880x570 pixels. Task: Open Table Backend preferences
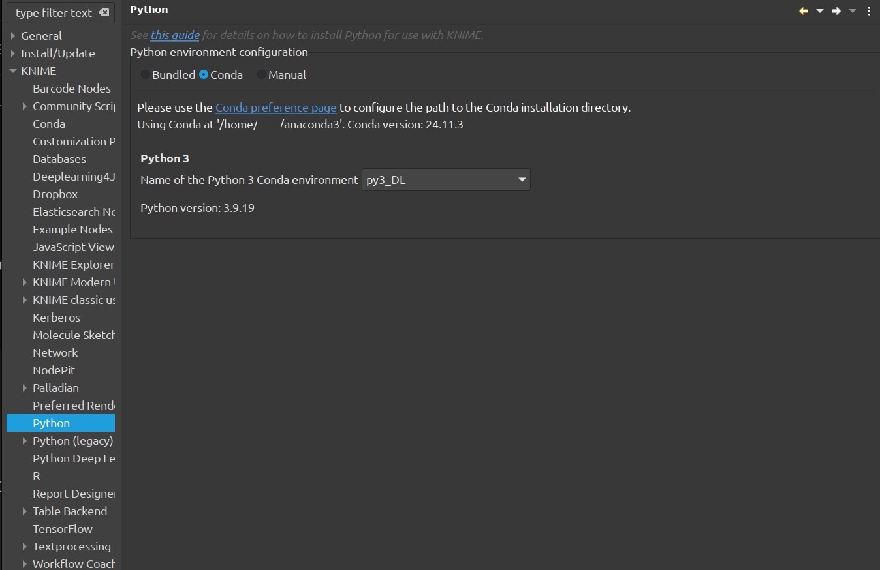tap(70, 511)
